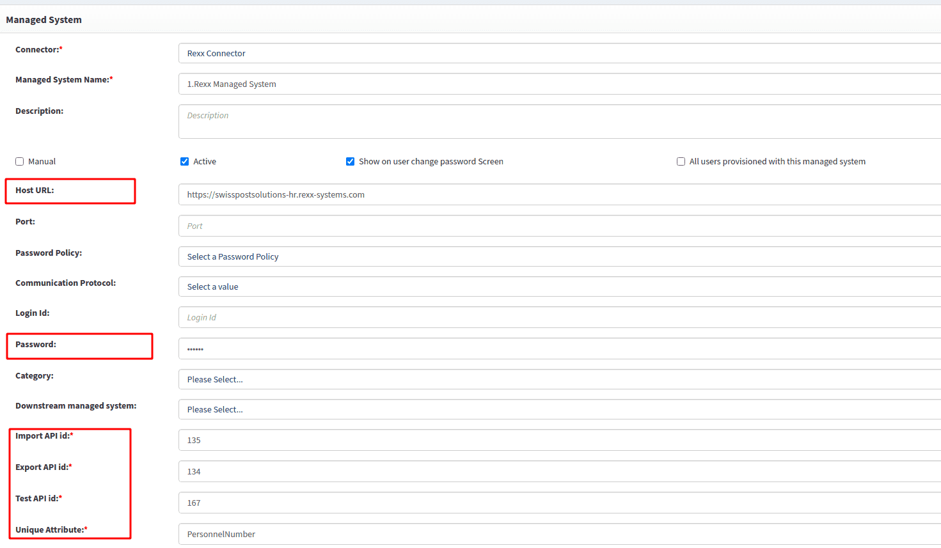941x548 pixels.
Task: Enable the Manual checkbox
Action: tap(20, 162)
